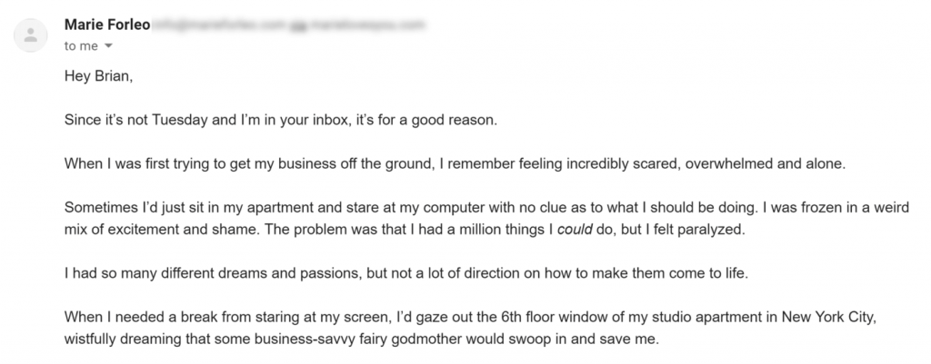The image size is (931, 364).
Task: Click the "to me" recipient text
Action: coord(81,46)
